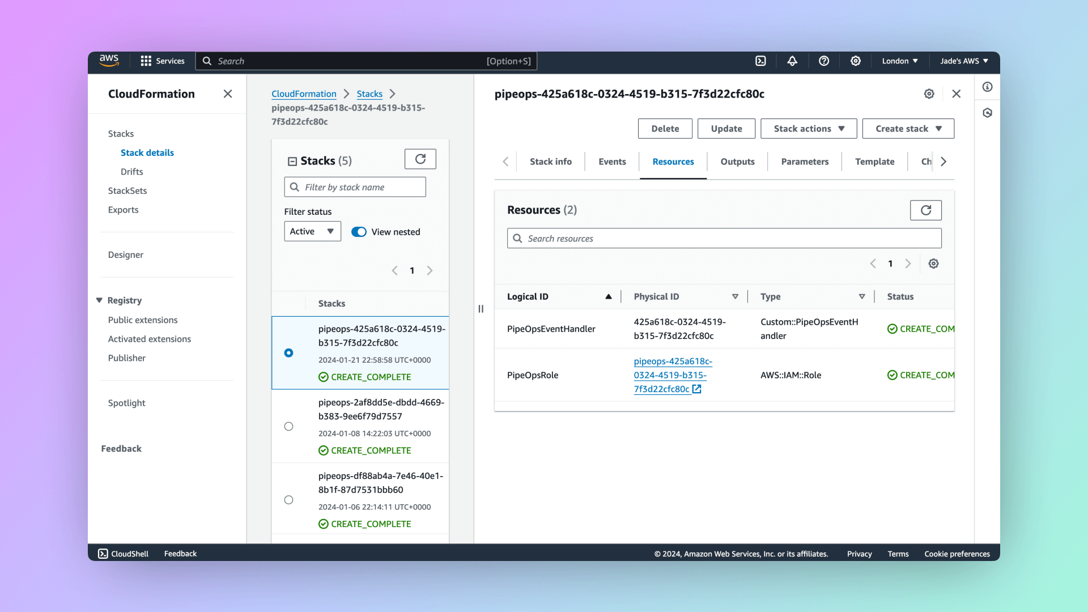This screenshot has height=612, width=1088.
Task: Open stack detail pane settings gear
Action: click(x=929, y=93)
